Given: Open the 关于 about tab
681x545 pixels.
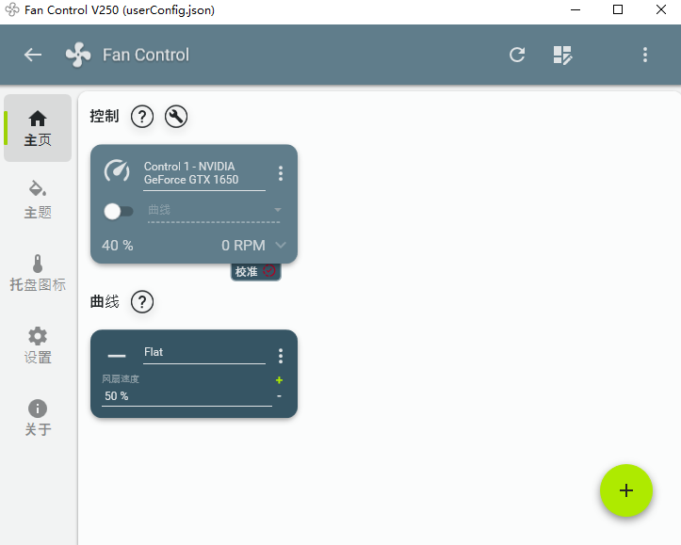Looking at the screenshot, I should click(38, 417).
